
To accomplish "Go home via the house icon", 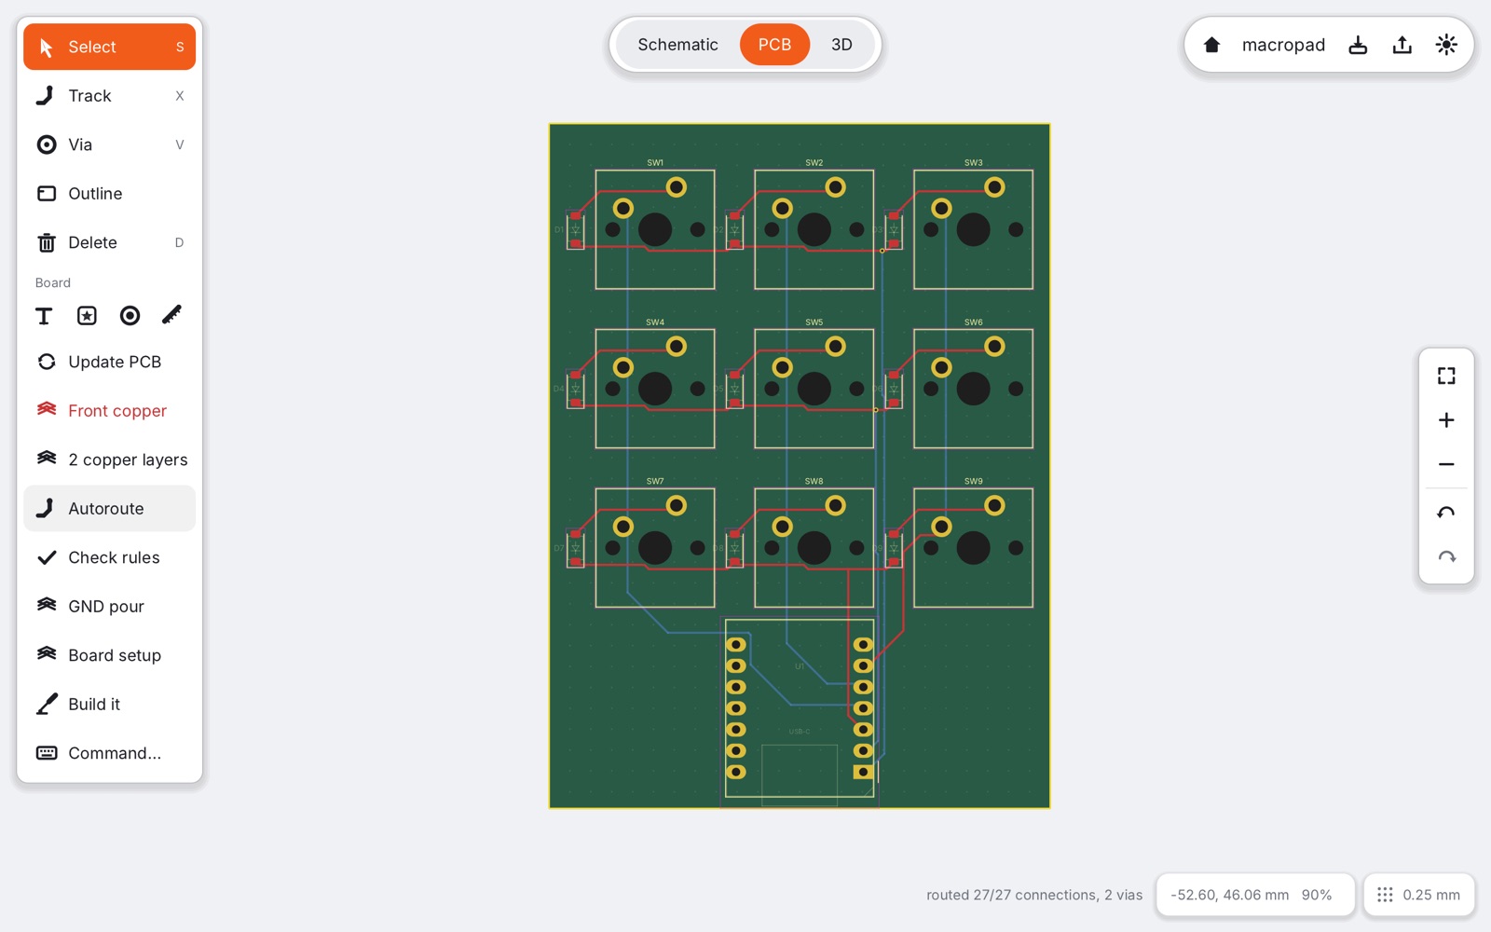I will (1211, 45).
